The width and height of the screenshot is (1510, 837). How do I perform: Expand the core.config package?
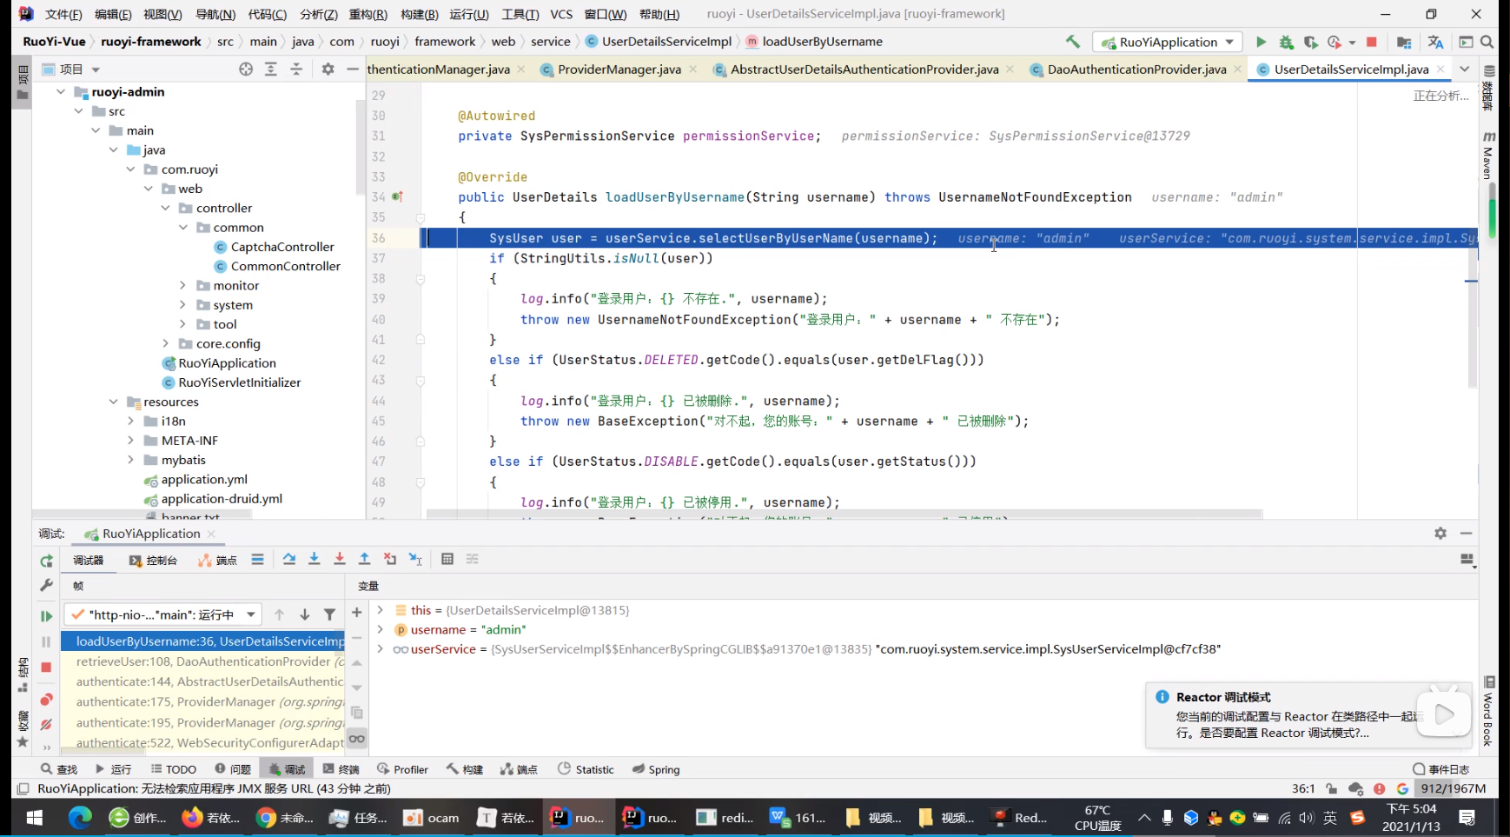[x=165, y=343]
